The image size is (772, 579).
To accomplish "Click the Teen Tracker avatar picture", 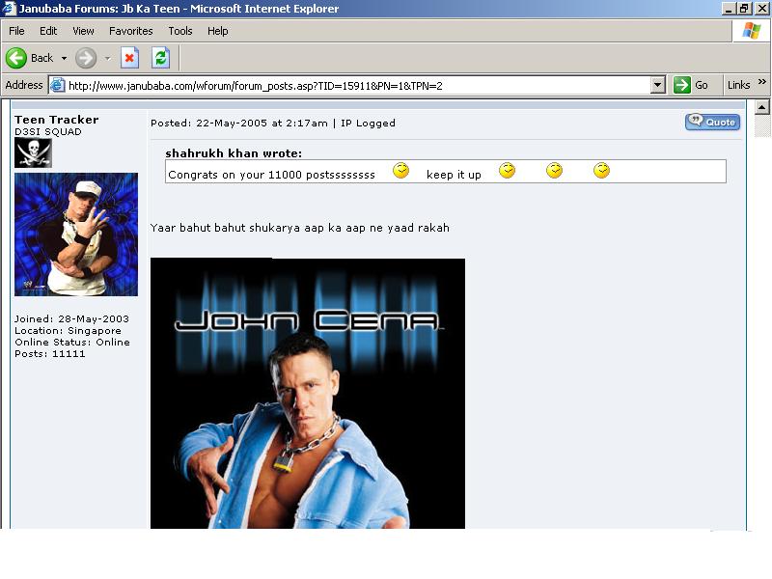I will pyautogui.click(x=76, y=234).
